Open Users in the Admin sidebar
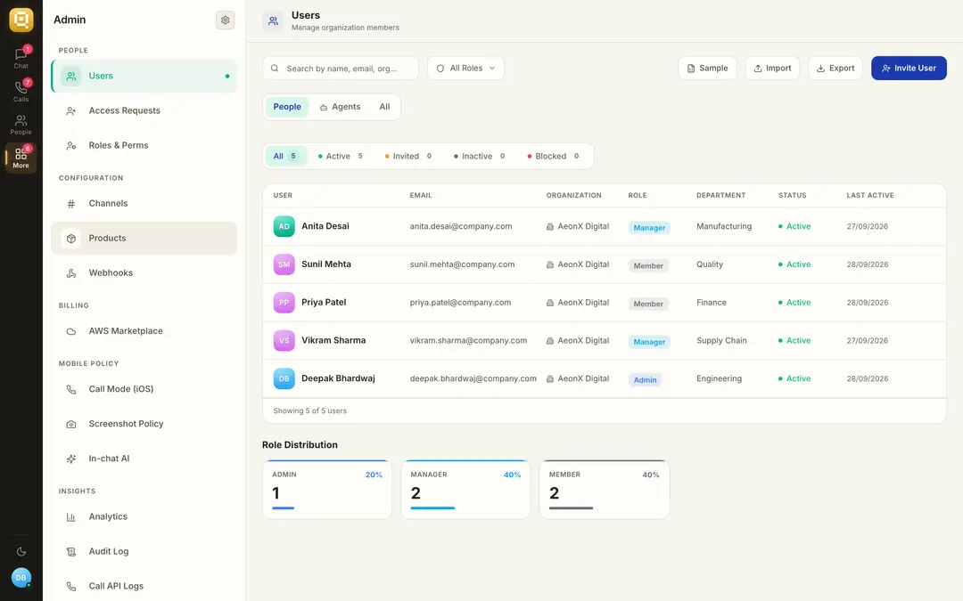Viewport: 963px width, 601px height. [144, 76]
